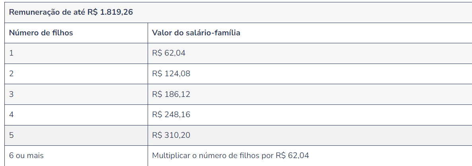Click the R$ 62,04 value for one child
The width and height of the screenshot is (472, 166).
tap(169, 53)
